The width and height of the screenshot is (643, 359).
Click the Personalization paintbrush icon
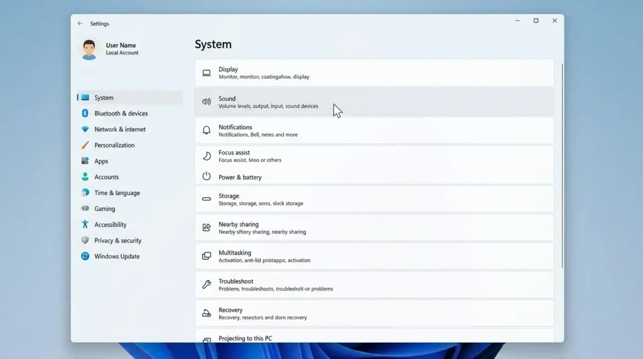[x=85, y=145]
